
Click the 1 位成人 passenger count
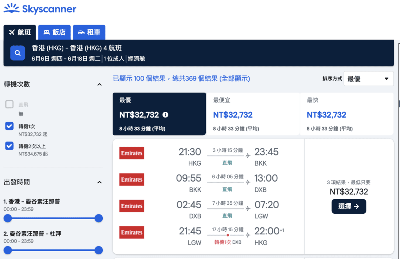click(114, 59)
